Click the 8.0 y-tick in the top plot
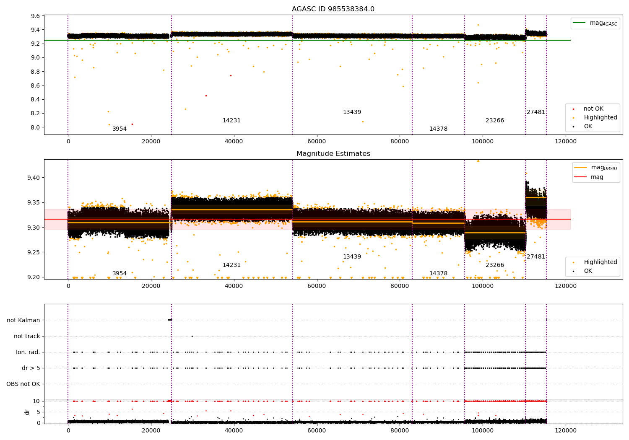The width and height of the screenshot is (629, 440). coord(36,127)
